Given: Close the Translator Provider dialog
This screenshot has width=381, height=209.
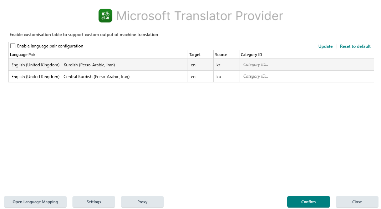Looking at the screenshot, I should [x=357, y=202].
